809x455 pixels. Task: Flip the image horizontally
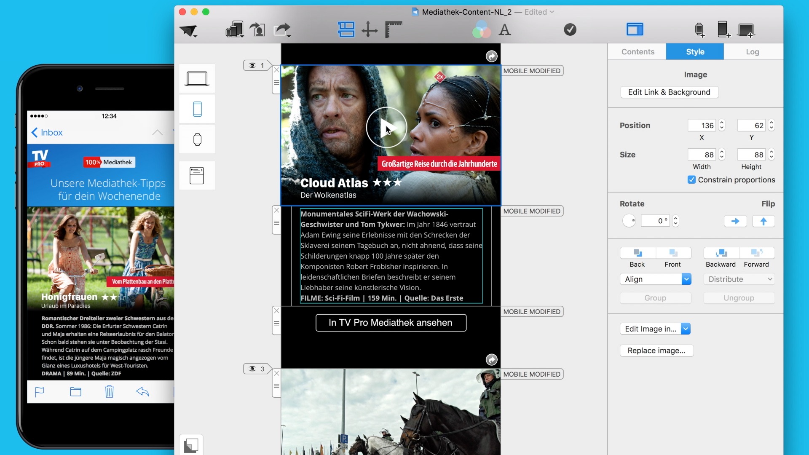coord(735,221)
